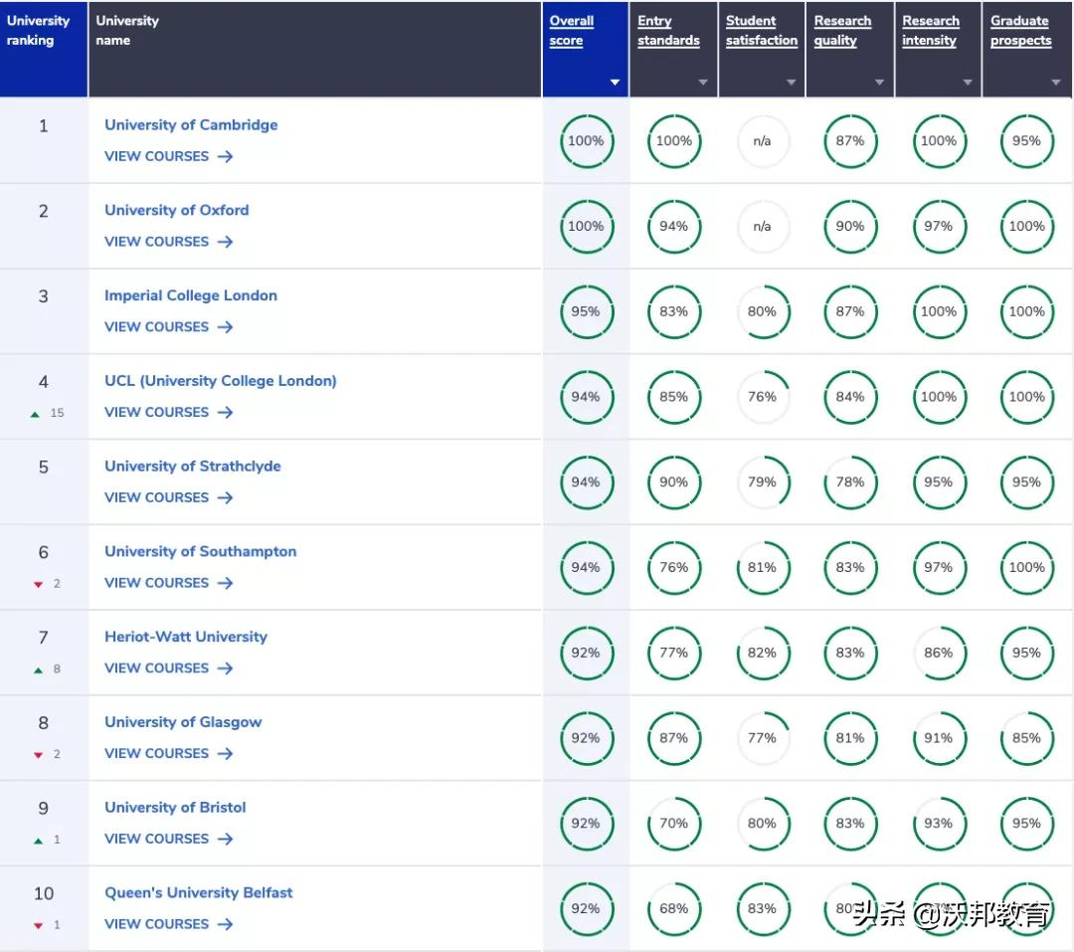Click Southampton's red down-2 rank arrow

pos(39,585)
